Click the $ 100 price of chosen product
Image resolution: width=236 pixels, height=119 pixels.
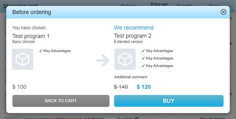tap(19, 87)
